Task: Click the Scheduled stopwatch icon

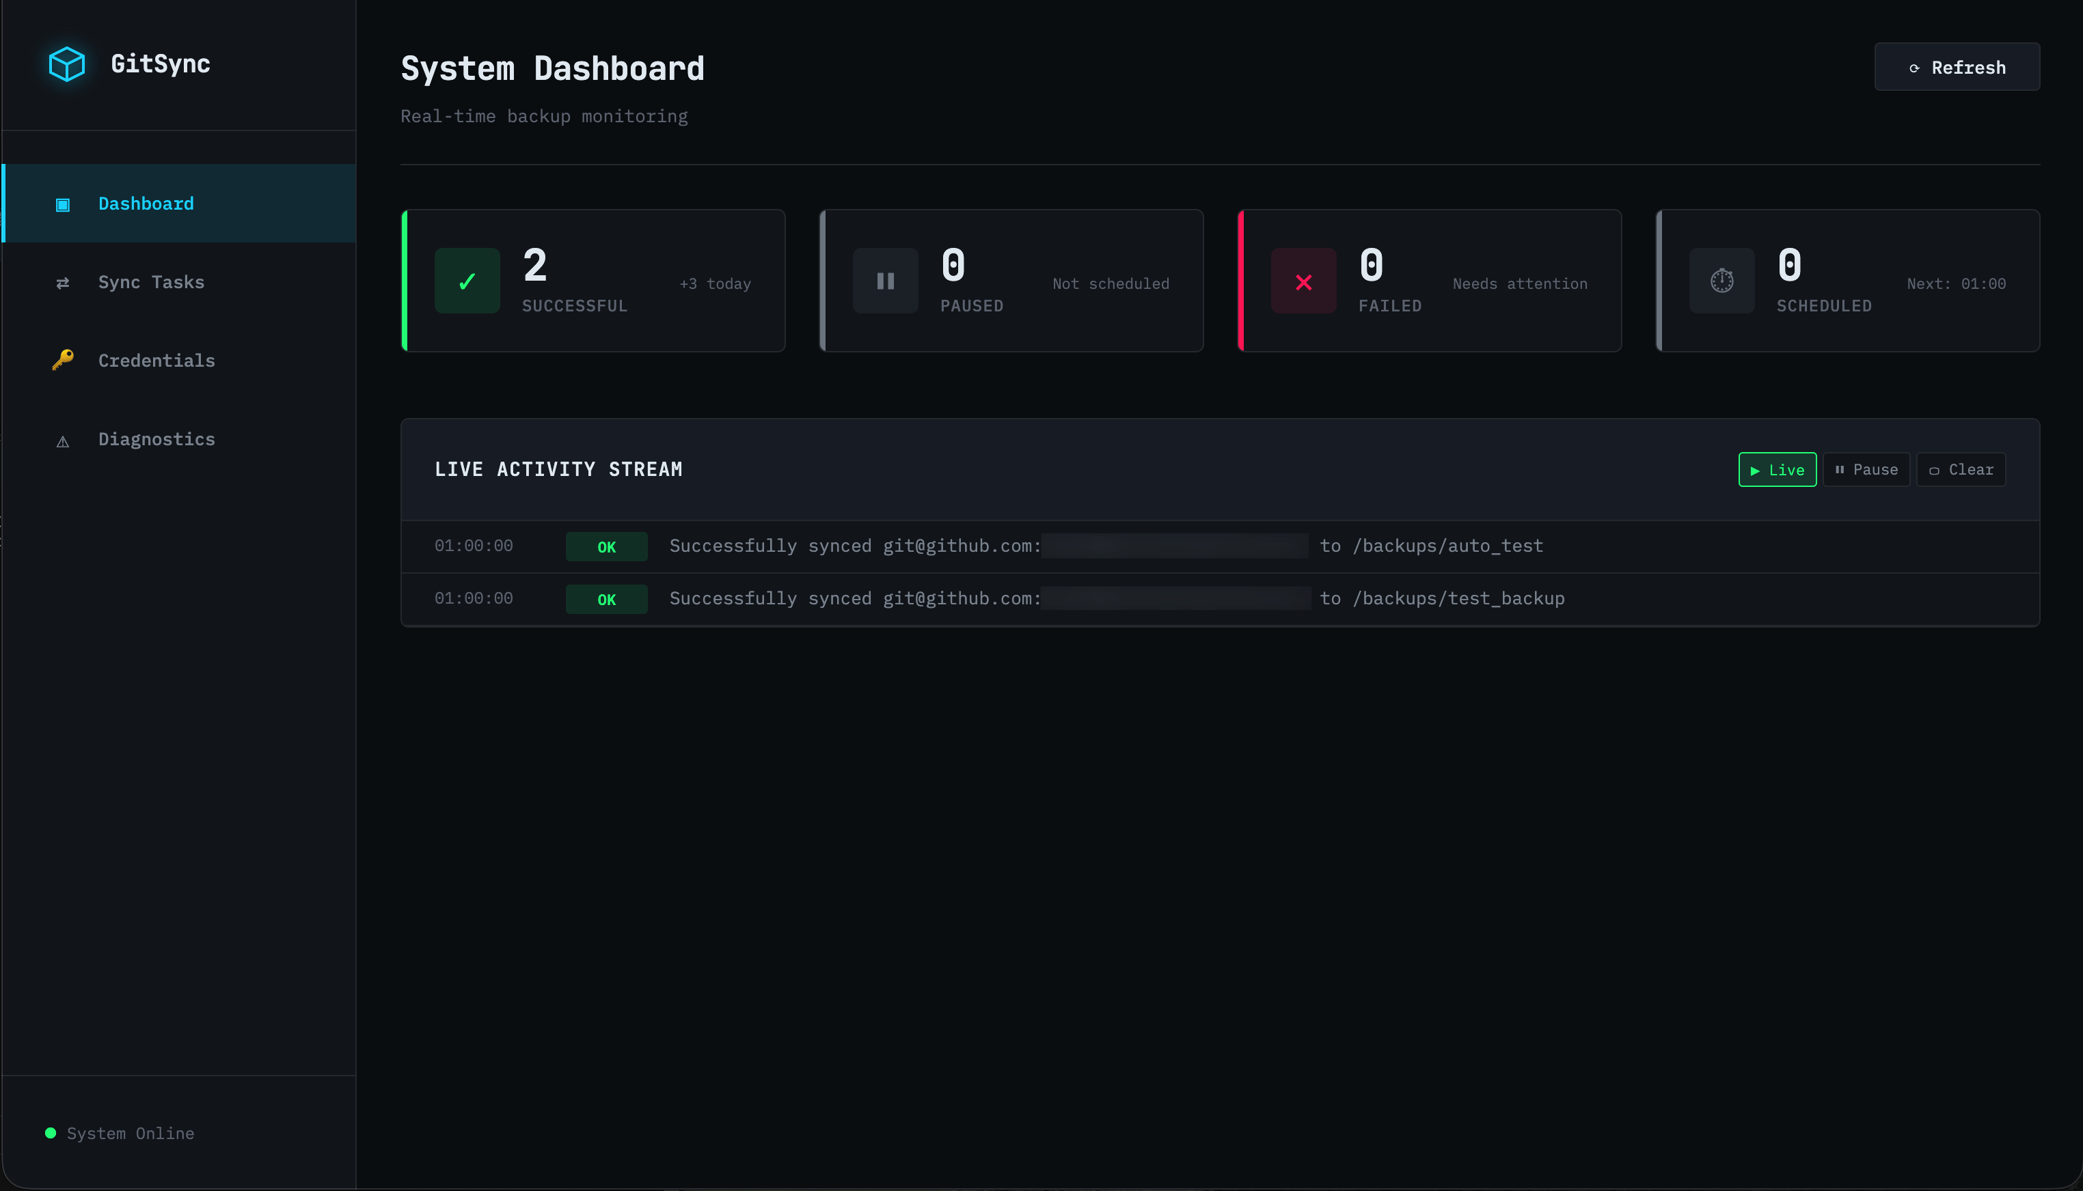Action: [1722, 281]
